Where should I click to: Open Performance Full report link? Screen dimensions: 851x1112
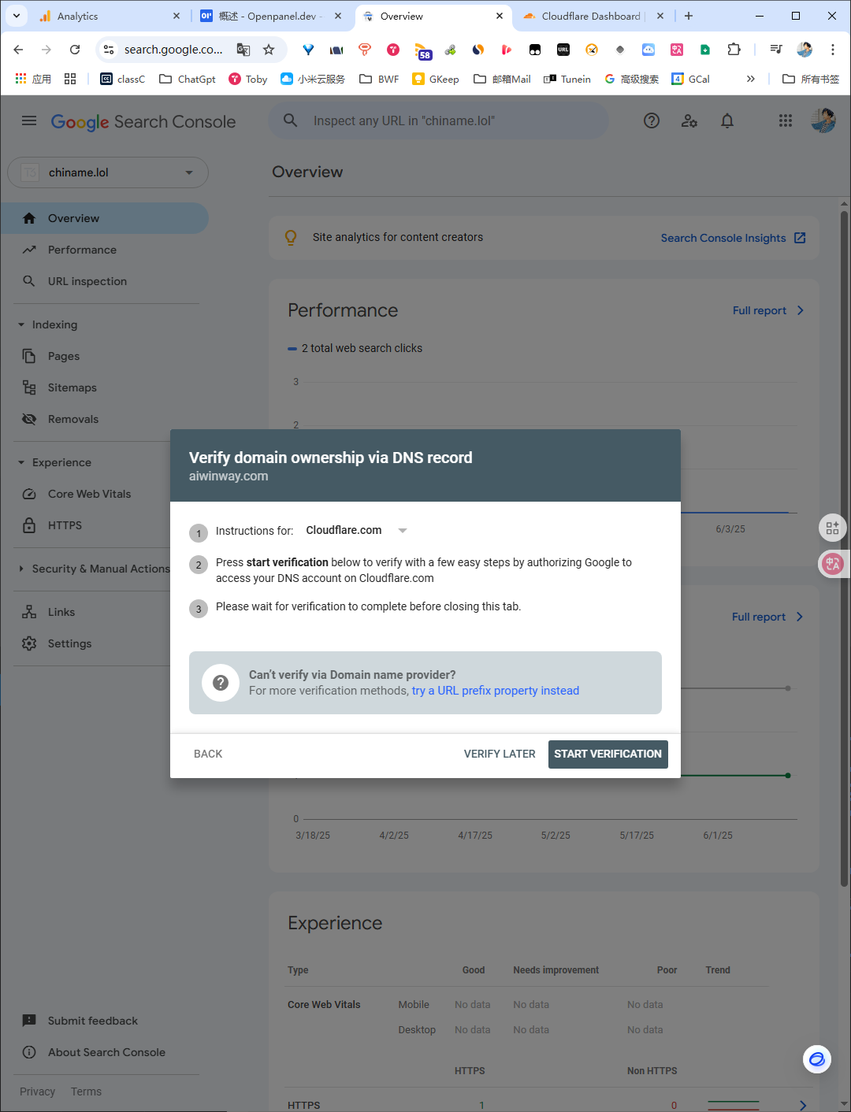768,310
